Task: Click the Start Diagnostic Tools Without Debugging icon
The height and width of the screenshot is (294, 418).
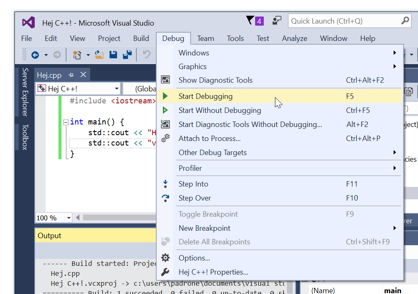Action: coord(165,124)
